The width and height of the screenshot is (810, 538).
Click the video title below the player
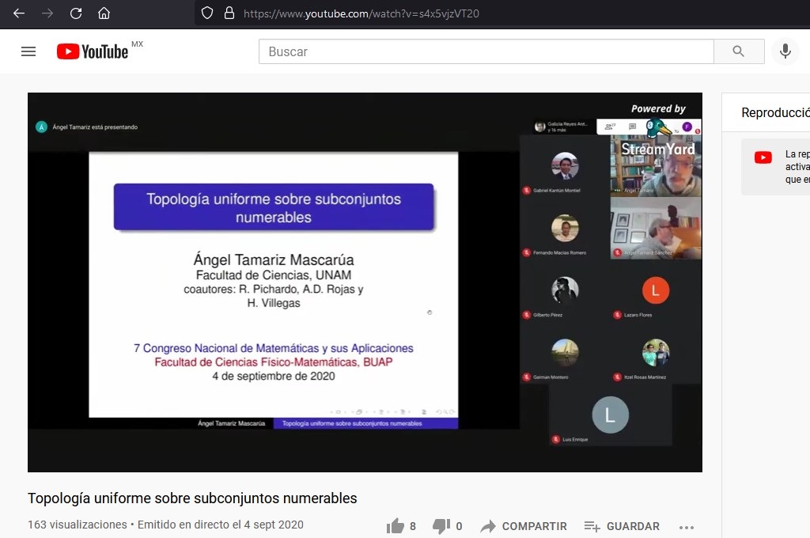(192, 498)
